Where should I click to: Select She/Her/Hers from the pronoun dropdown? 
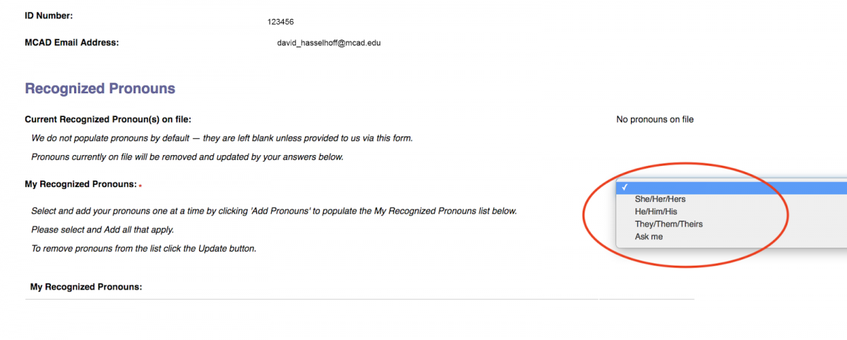coord(731,200)
